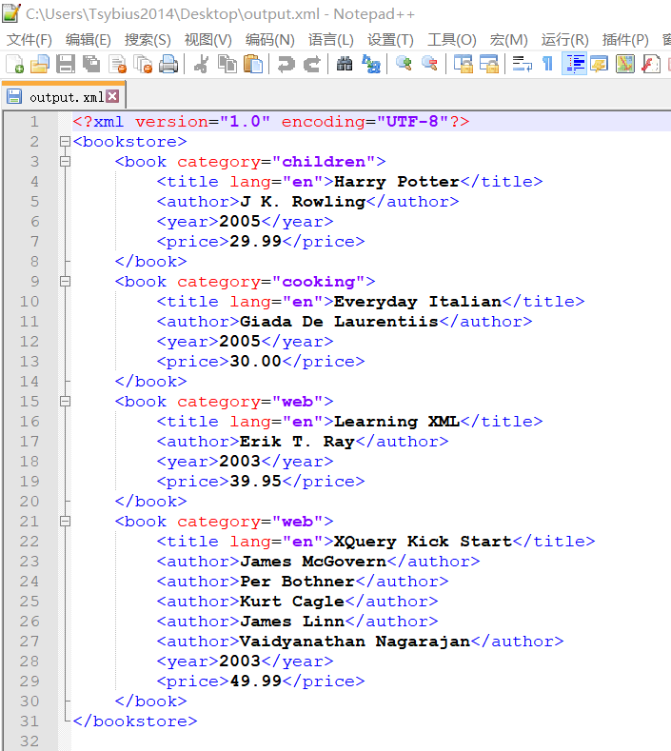This screenshot has width=671, height=751.
Task: Paste with the clipboard icon
Action: (x=253, y=64)
